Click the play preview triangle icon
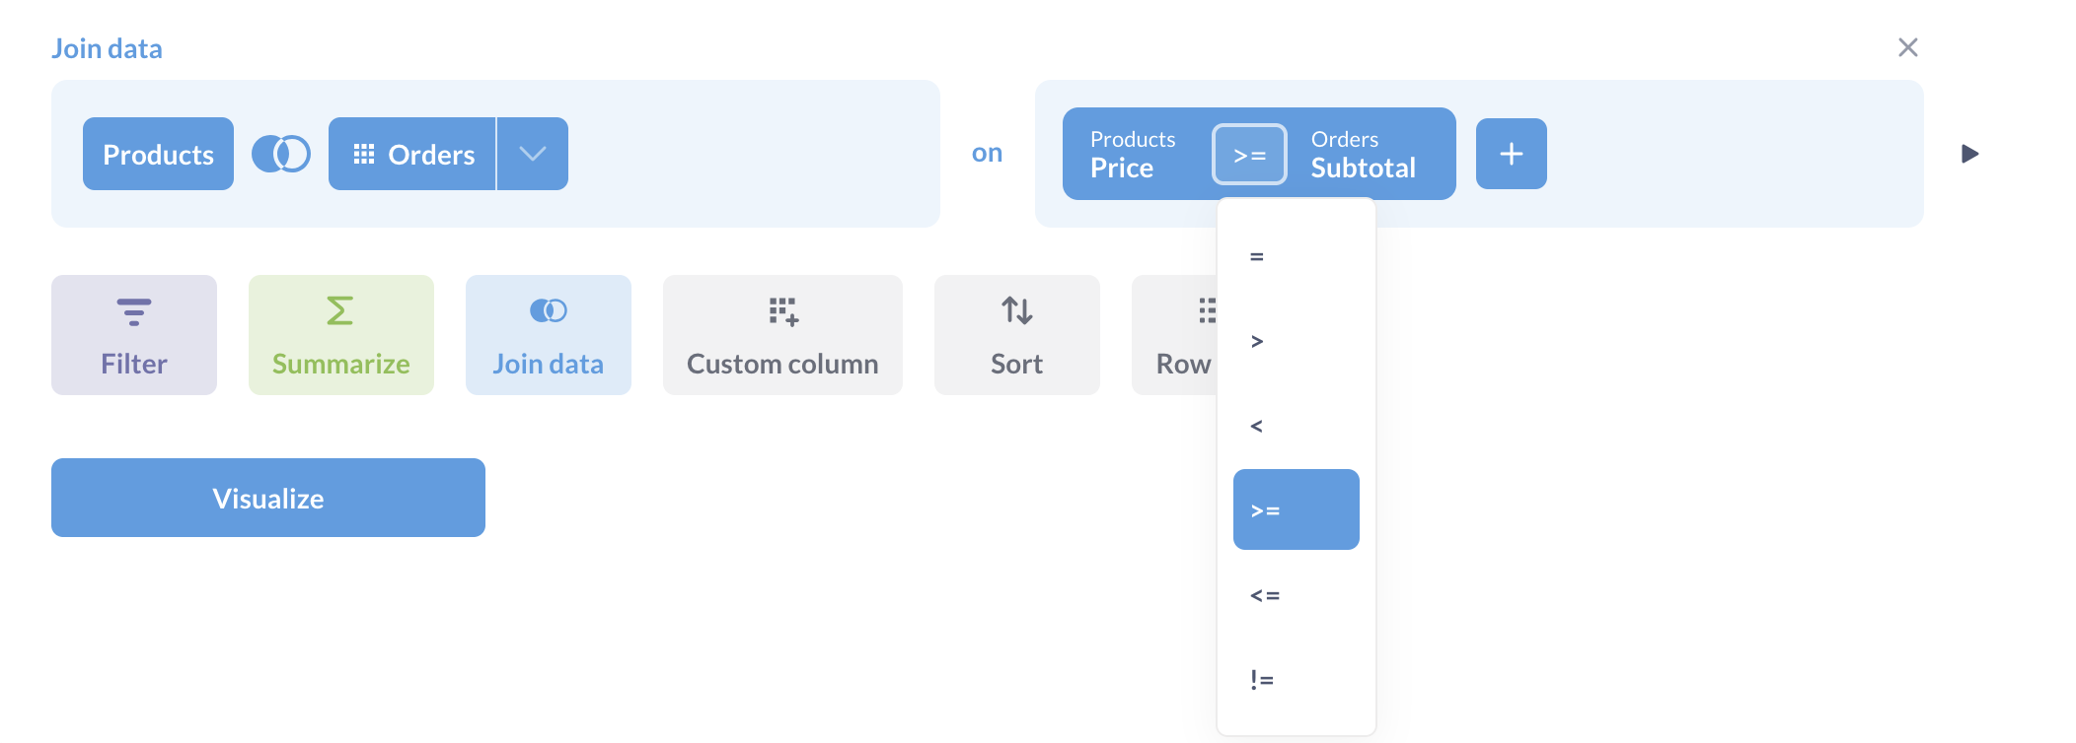2076x743 pixels. (1969, 154)
